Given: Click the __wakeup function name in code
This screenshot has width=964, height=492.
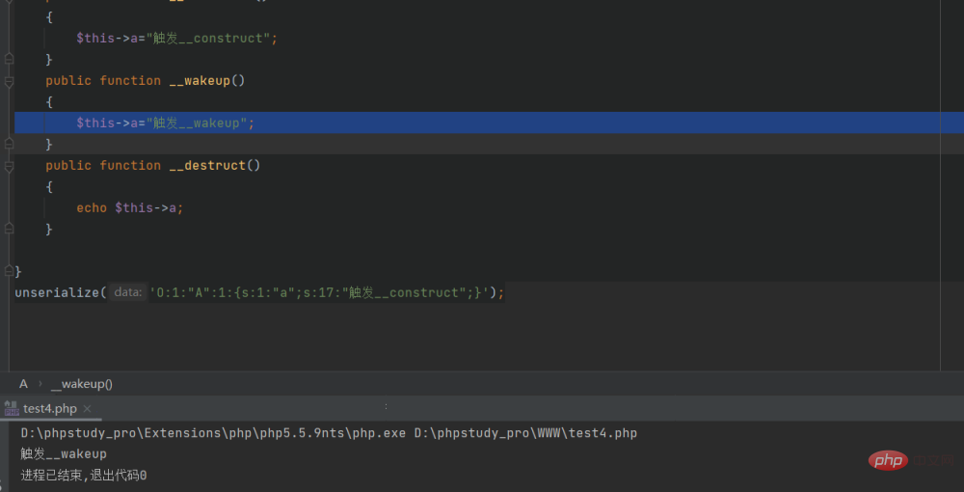Looking at the screenshot, I should (x=200, y=81).
